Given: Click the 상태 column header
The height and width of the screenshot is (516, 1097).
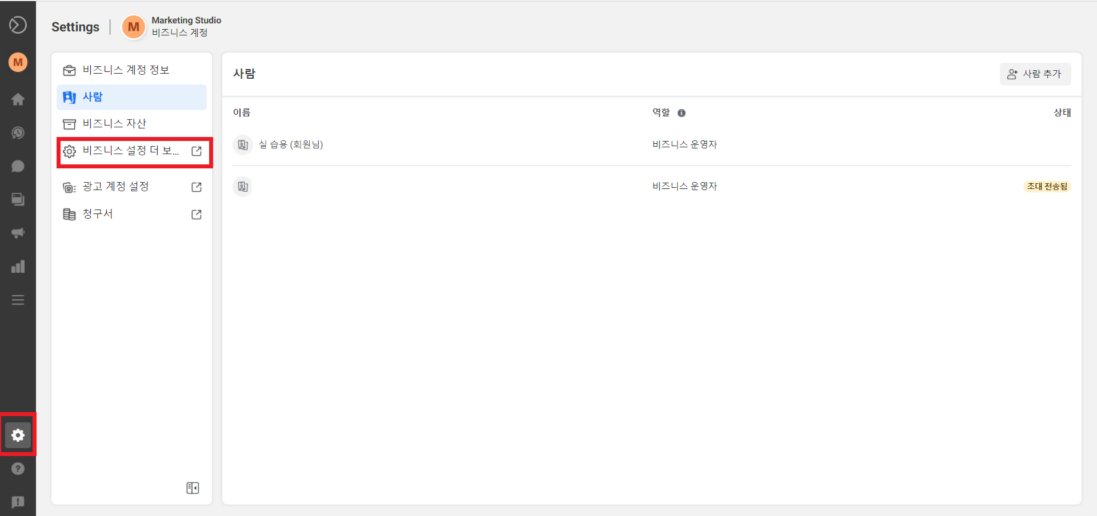Looking at the screenshot, I should (x=1062, y=112).
